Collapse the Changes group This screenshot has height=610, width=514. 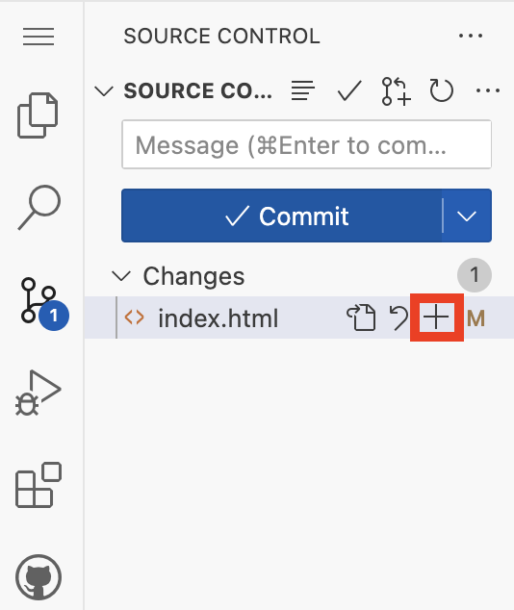[x=121, y=276]
